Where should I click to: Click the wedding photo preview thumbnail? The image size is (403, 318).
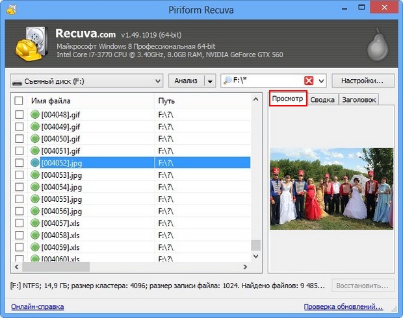pyautogui.click(x=331, y=188)
